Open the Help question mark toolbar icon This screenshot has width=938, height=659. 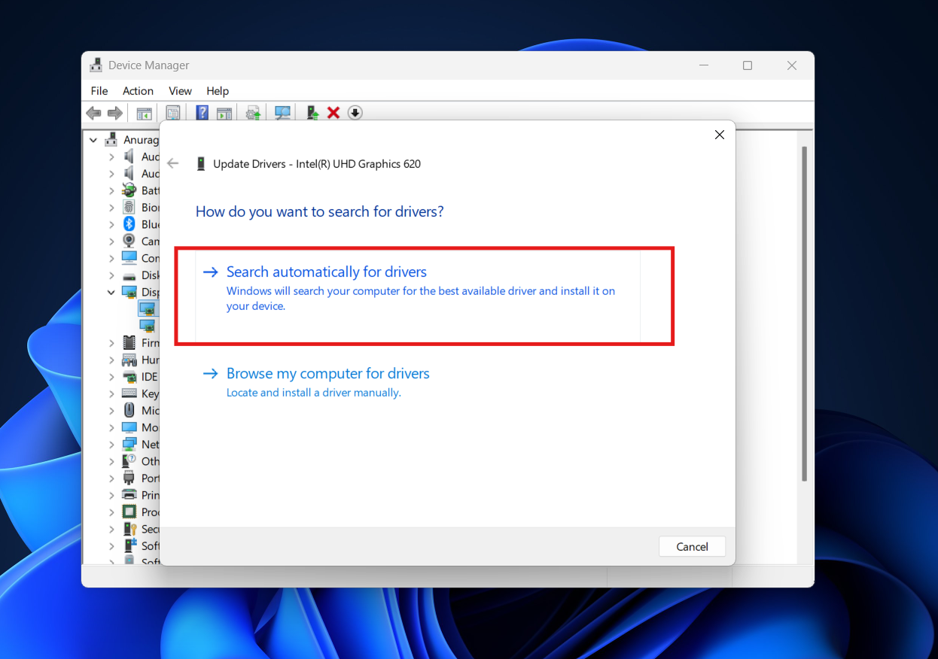pos(201,112)
